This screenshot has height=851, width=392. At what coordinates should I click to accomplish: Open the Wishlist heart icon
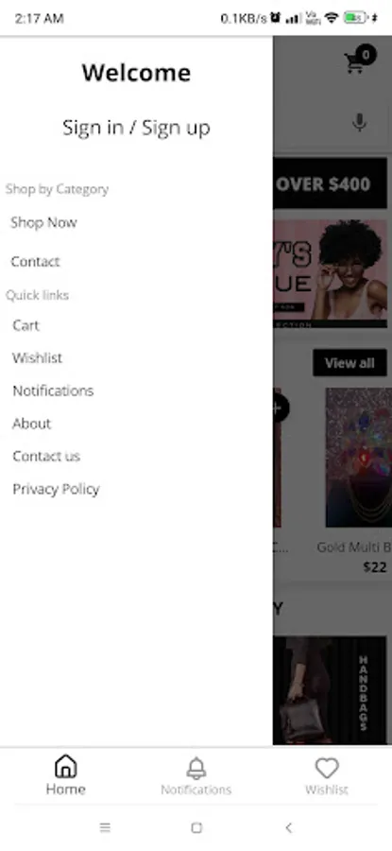(327, 768)
